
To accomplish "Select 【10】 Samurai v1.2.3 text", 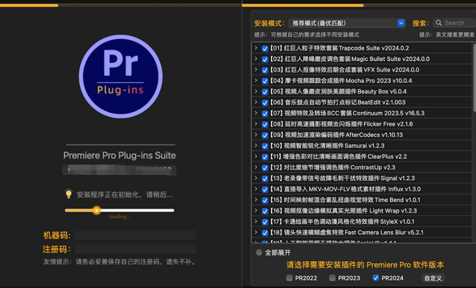I will (327, 146).
